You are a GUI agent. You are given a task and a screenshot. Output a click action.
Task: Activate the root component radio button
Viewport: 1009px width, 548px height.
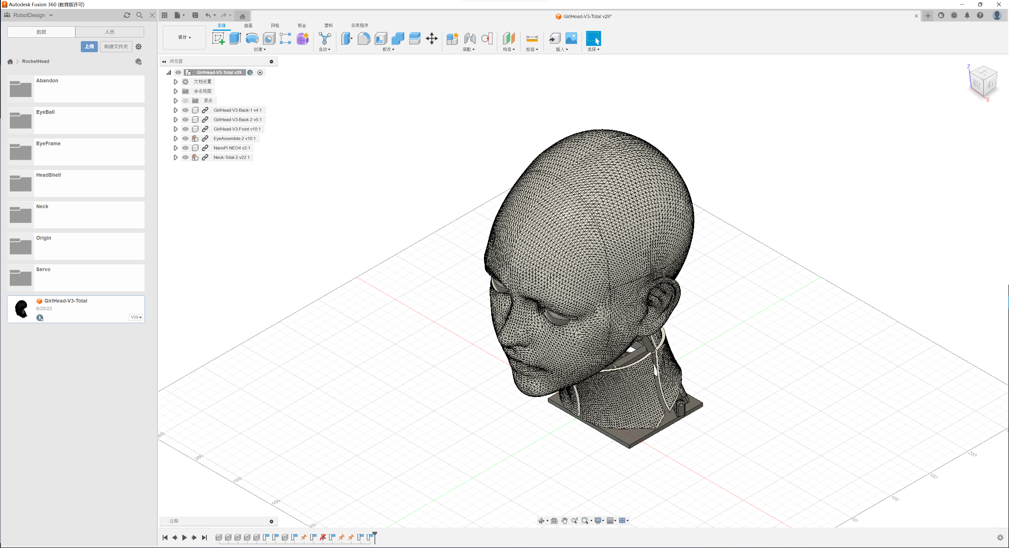tap(260, 72)
